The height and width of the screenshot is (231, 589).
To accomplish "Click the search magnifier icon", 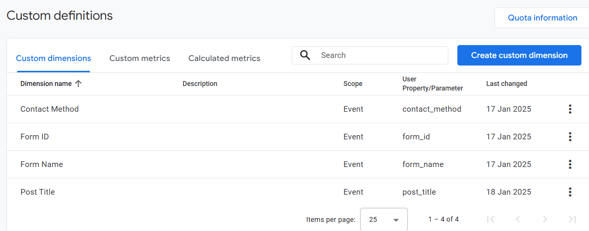I will click(305, 55).
